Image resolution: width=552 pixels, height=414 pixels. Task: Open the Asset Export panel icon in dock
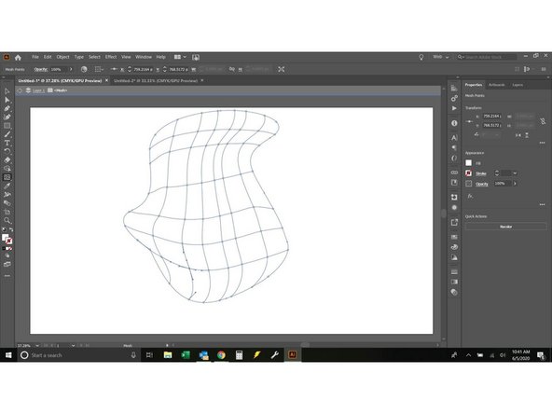(x=454, y=223)
